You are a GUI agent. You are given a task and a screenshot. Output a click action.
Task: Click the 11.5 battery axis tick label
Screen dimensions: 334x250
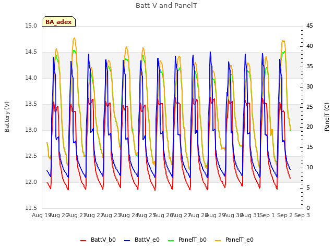pyautogui.click(x=31, y=208)
